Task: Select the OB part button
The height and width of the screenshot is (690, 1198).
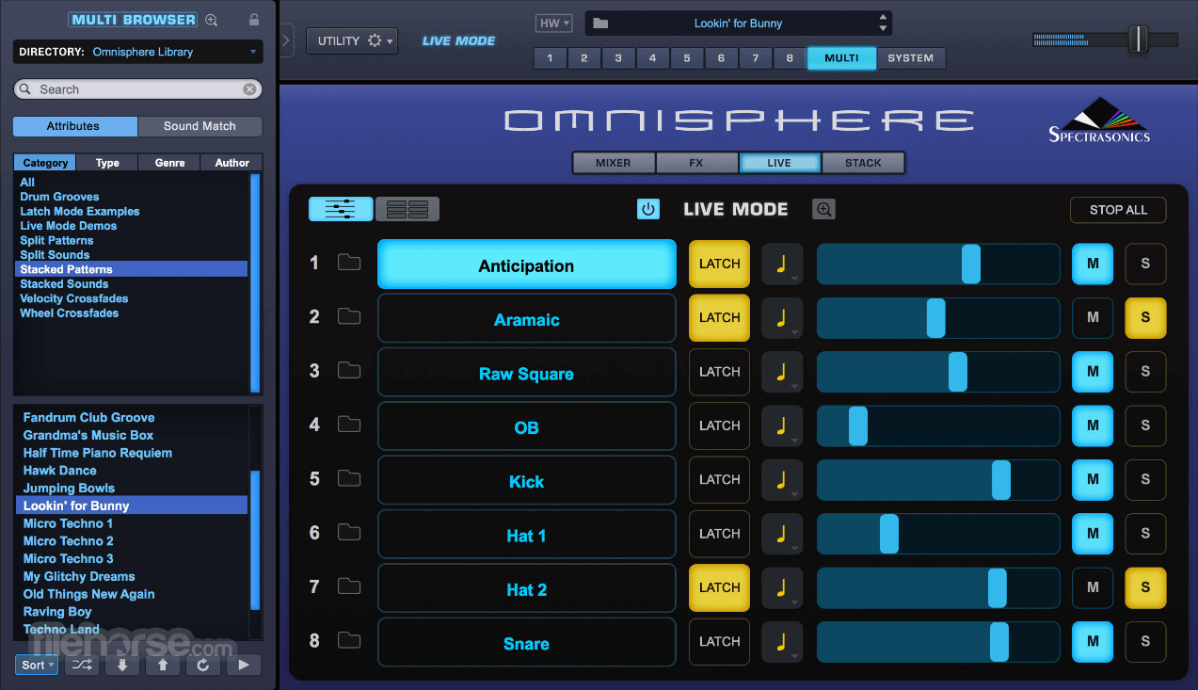Action: (x=527, y=425)
